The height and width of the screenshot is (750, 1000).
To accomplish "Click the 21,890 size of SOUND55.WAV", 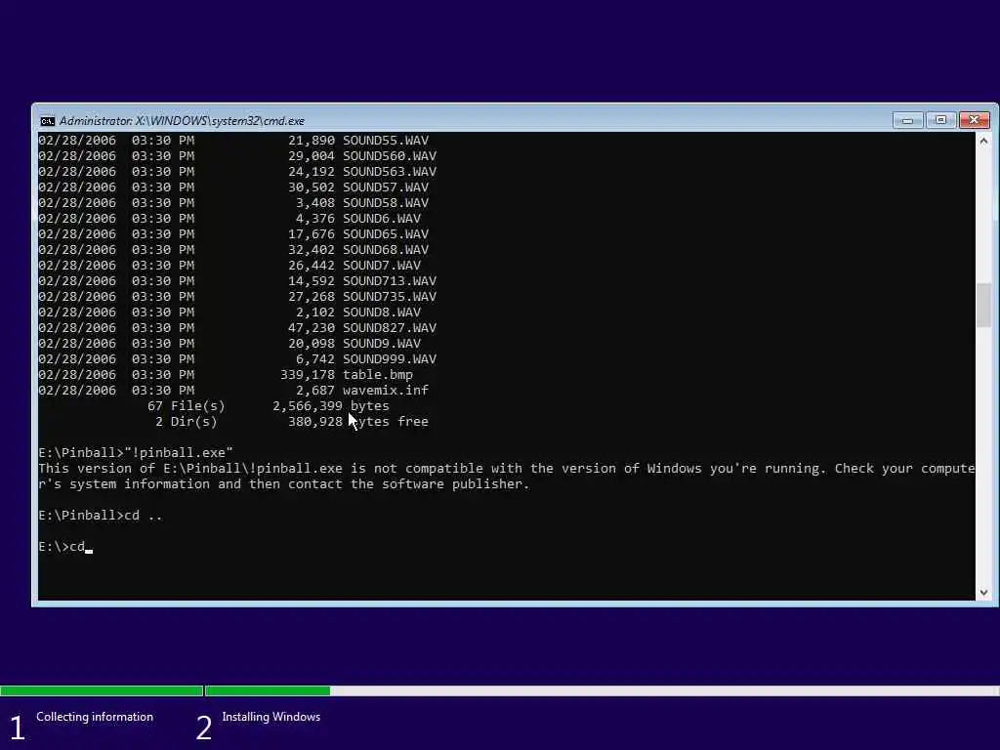I will click(312, 141).
